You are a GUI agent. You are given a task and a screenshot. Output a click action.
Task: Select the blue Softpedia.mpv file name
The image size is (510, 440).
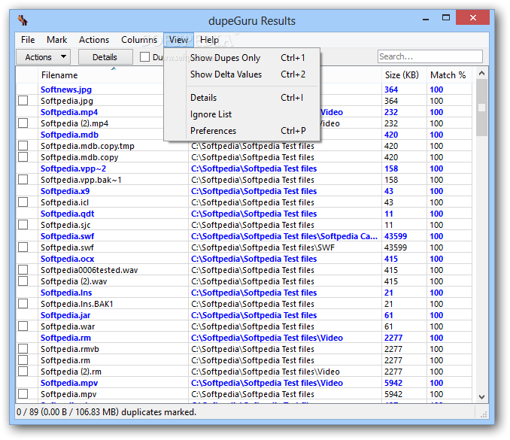pos(69,383)
